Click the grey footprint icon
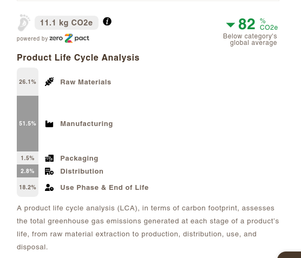This screenshot has height=258, width=301. [24, 22]
